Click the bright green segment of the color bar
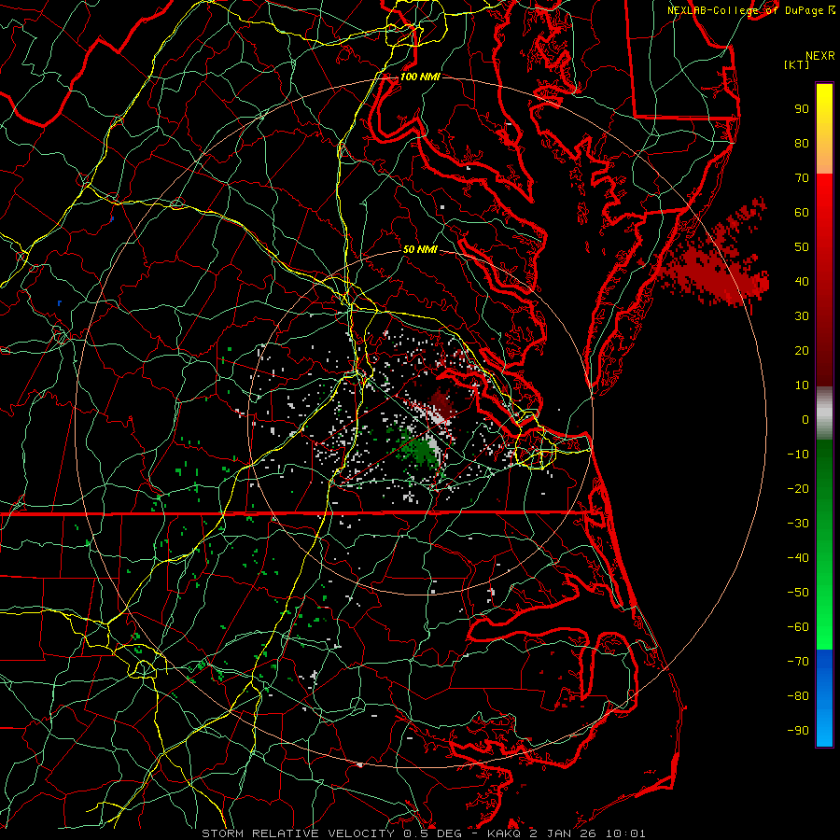The height and width of the screenshot is (840, 840). tap(824, 544)
